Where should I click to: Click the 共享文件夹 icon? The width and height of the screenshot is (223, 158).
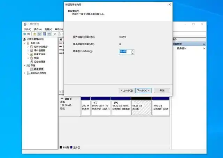point(32,54)
